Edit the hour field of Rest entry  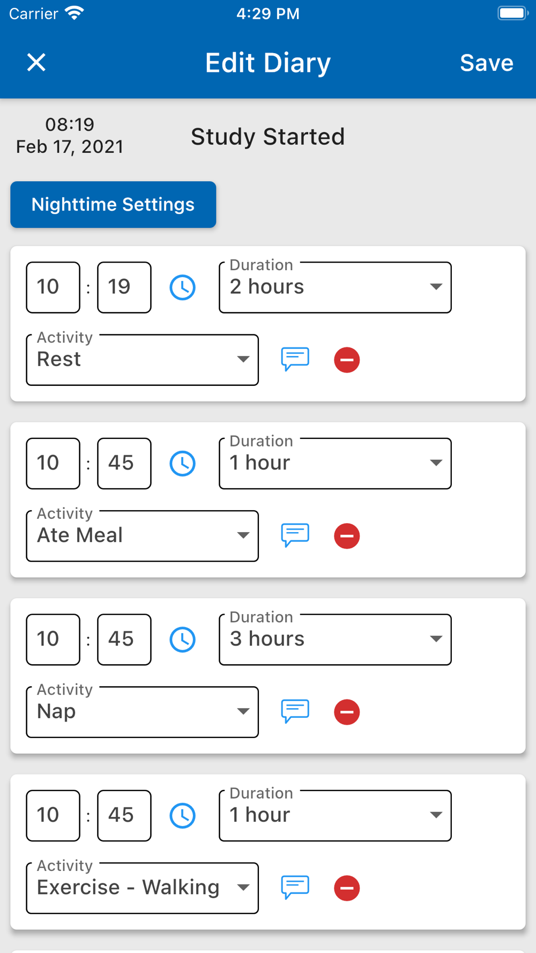pyautogui.click(x=53, y=287)
